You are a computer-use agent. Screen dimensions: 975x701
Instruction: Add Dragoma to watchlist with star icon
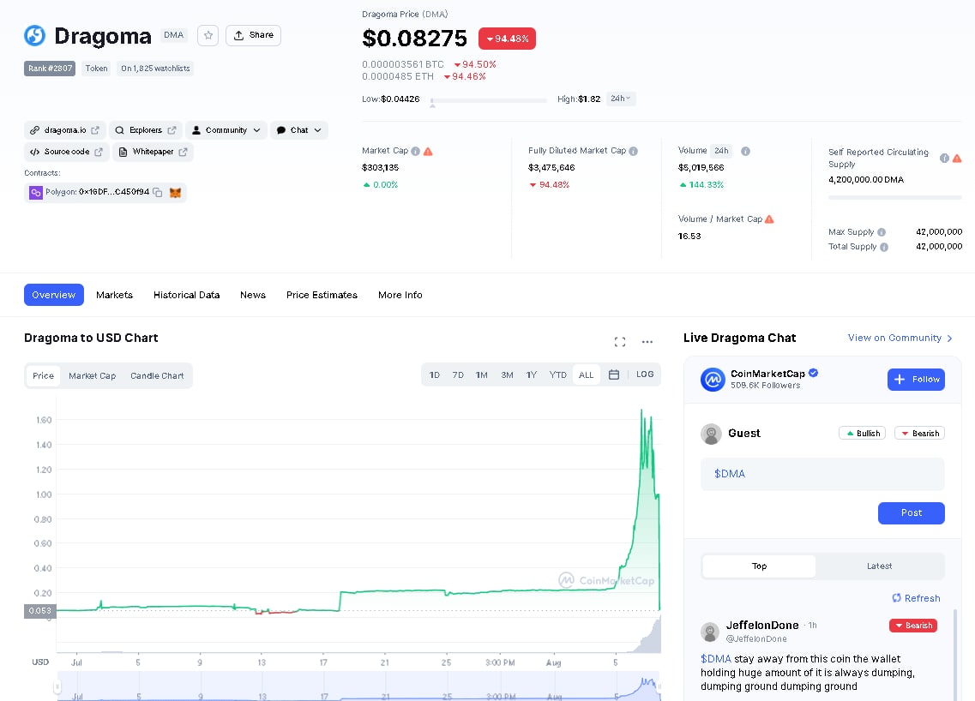pyautogui.click(x=208, y=35)
